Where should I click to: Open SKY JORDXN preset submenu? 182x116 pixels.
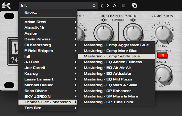pyautogui.click(x=48, y=97)
